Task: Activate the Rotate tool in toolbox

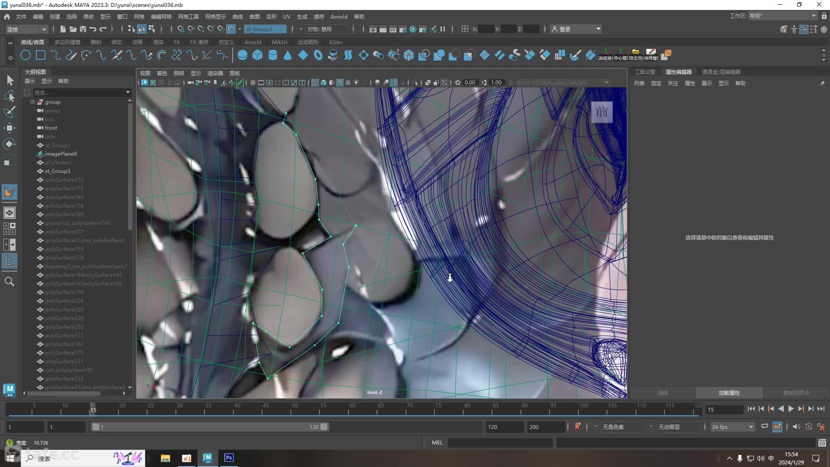Action: point(10,144)
